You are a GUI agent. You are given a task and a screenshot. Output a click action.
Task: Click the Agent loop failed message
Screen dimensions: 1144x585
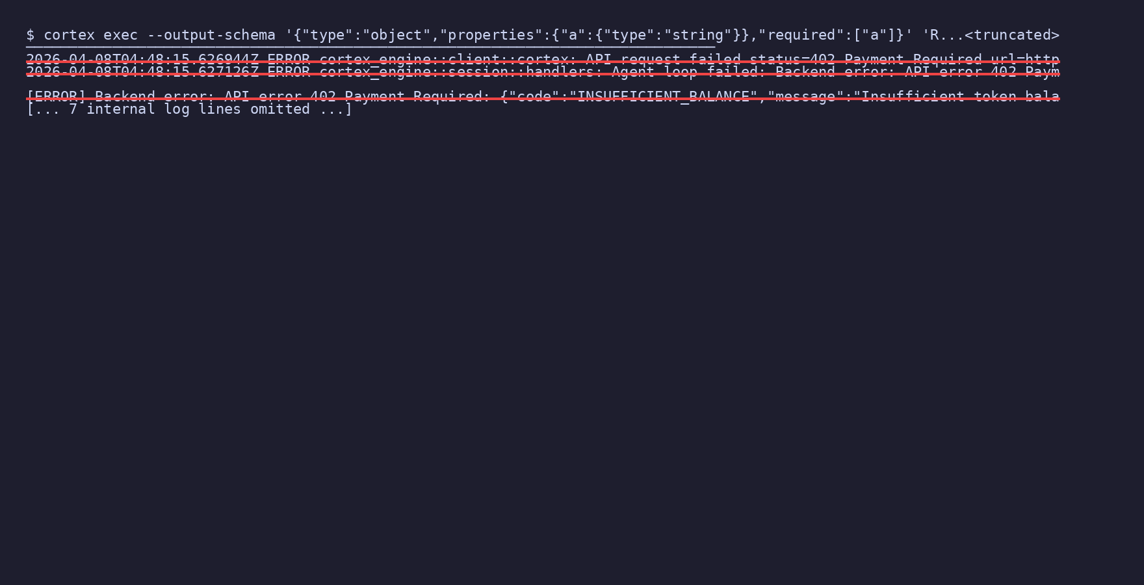(x=685, y=72)
